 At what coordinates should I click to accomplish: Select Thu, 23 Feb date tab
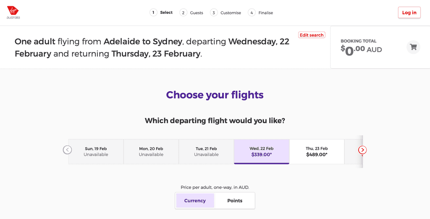tap(317, 151)
